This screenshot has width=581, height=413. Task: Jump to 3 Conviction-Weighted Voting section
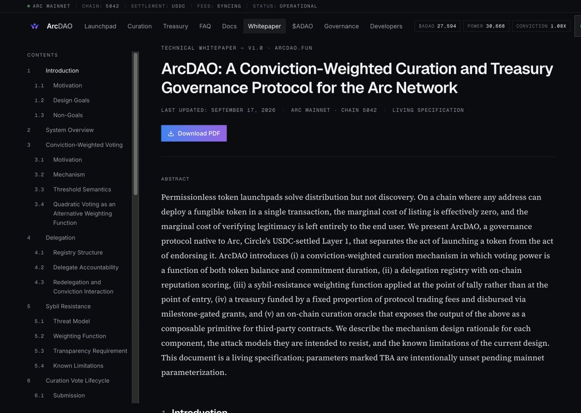click(x=84, y=145)
